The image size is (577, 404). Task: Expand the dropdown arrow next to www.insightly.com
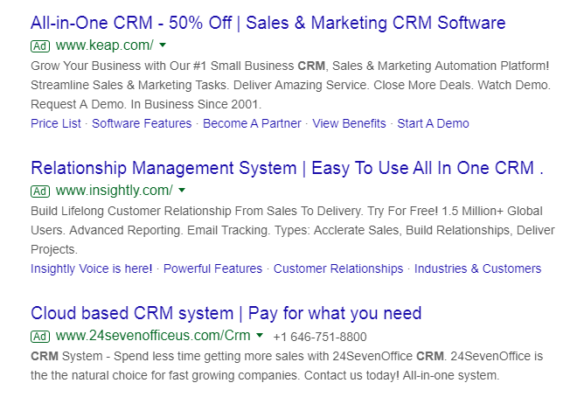(x=182, y=190)
